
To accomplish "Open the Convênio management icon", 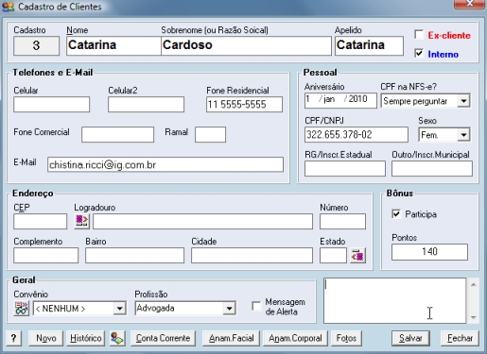I will (22, 308).
